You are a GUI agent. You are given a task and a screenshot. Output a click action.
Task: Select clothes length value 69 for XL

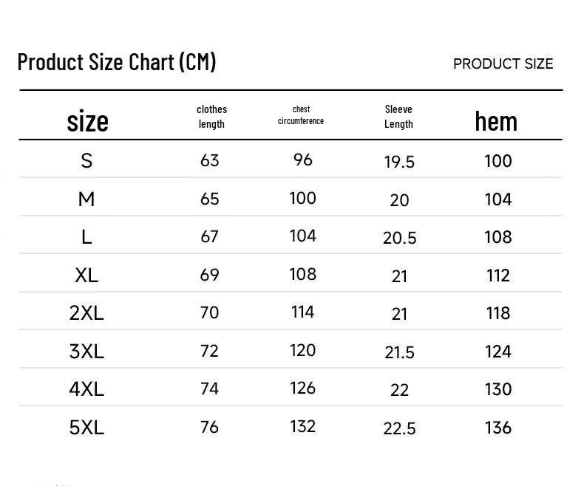[209, 275]
